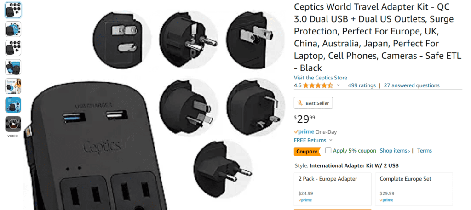471x210 pixels.
Task: Select the second product image thumbnail
Action: click(13, 29)
